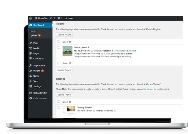
Task: Click the Appearance paintbrush icon
Action: click(31, 65)
